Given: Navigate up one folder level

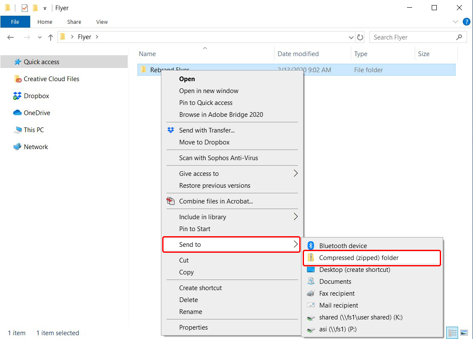Looking at the screenshot, I should coord(50,37).
